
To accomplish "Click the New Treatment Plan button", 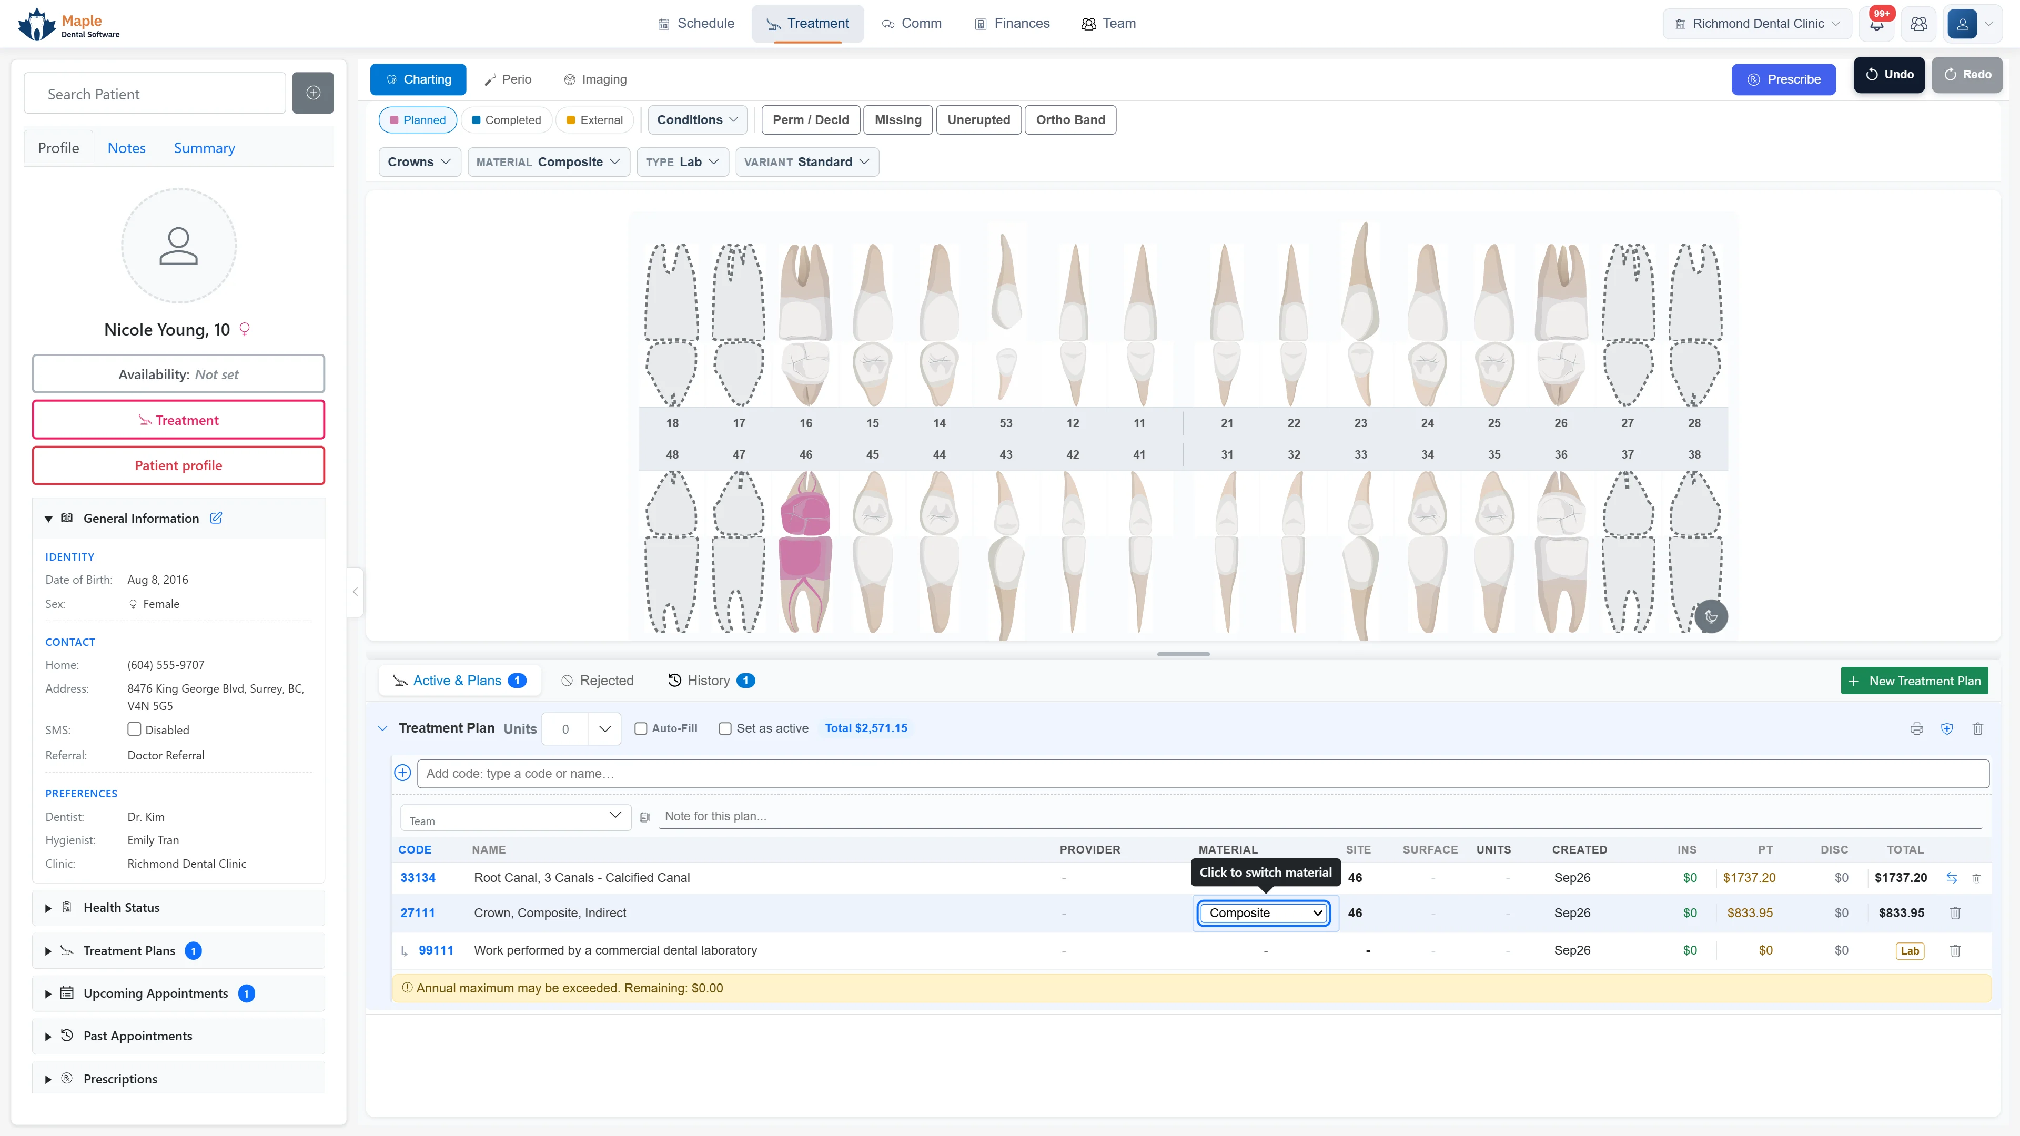I will pos(1914,681).
